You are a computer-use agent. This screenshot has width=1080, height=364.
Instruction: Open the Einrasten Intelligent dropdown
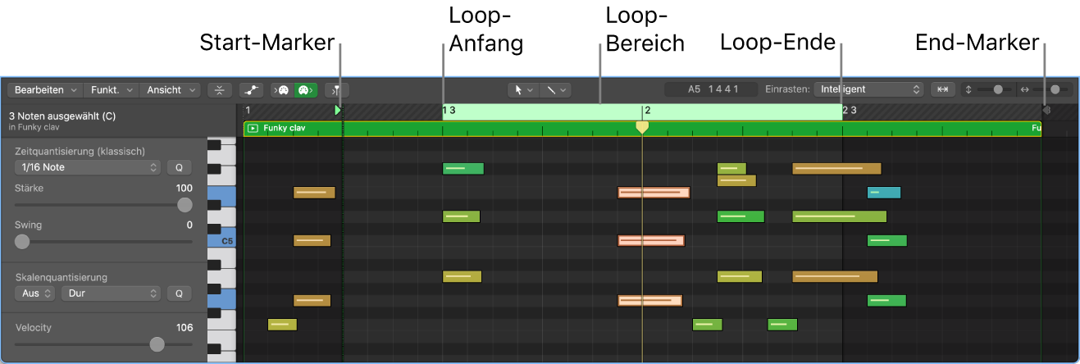click(x=869, y=89)
